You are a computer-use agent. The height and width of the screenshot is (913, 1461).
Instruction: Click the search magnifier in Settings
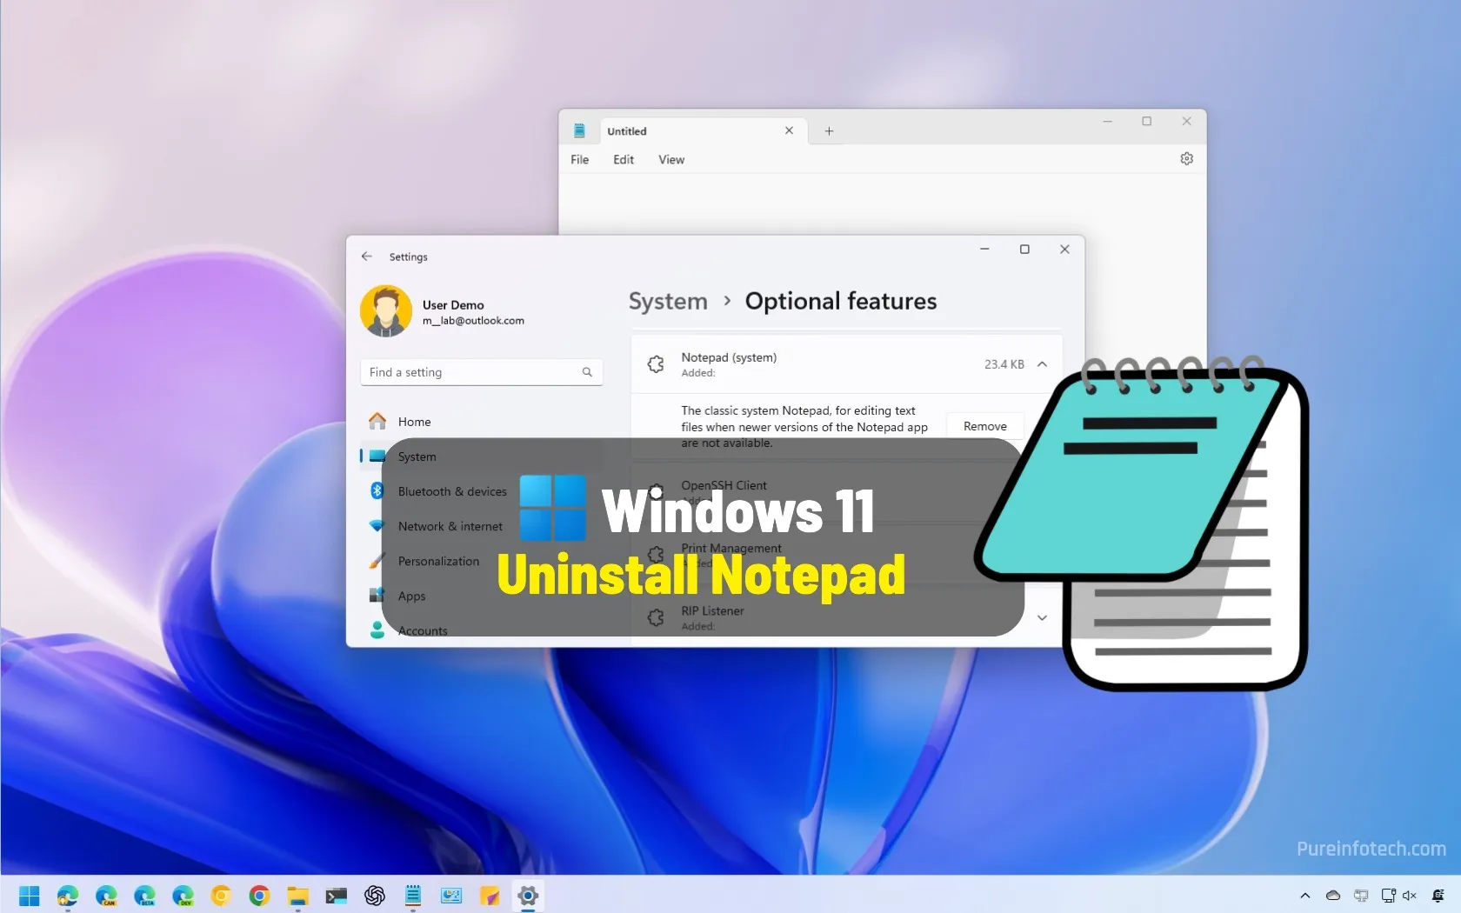pyautogui.click(x=587, y=372)
